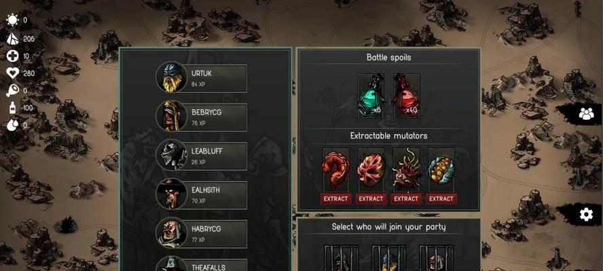Screen dimensions: 603x271
Task: Extract the first red tentacle mutator
Action: (335, 199)
